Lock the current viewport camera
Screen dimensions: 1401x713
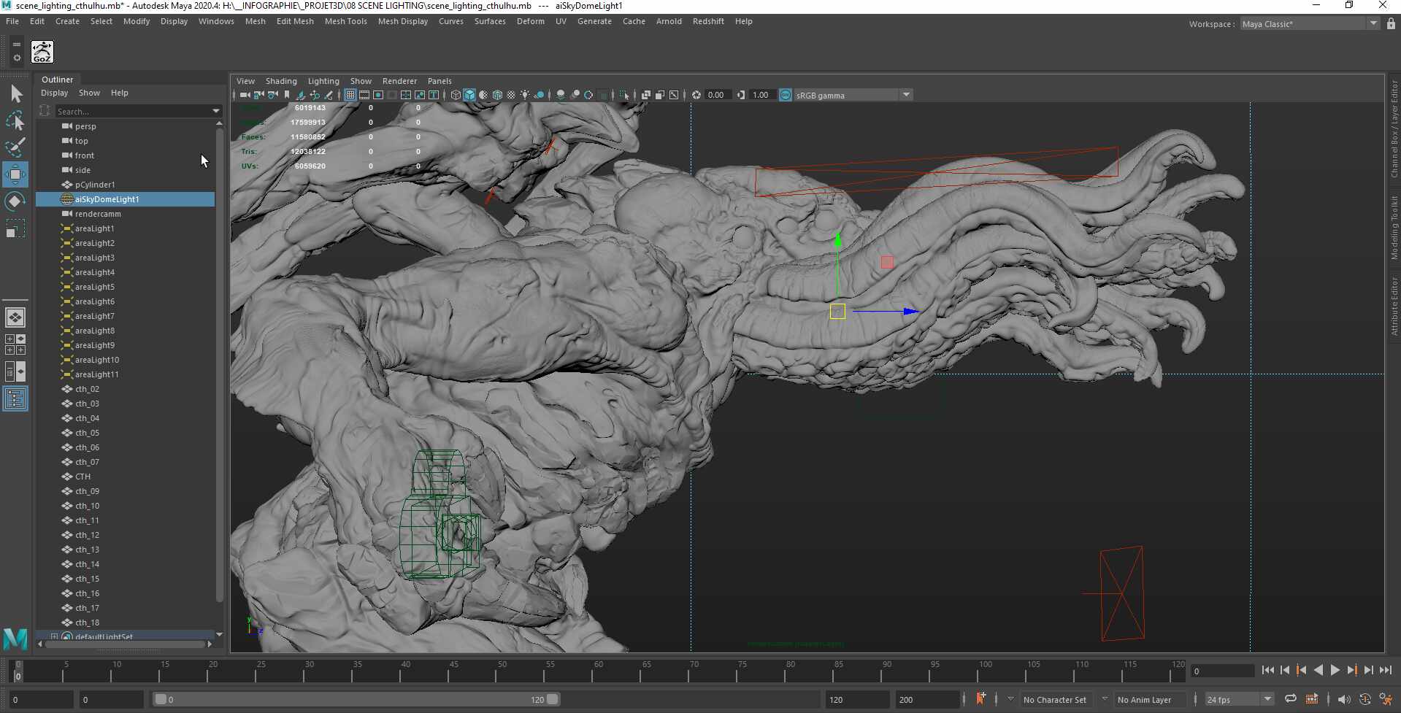258,95
